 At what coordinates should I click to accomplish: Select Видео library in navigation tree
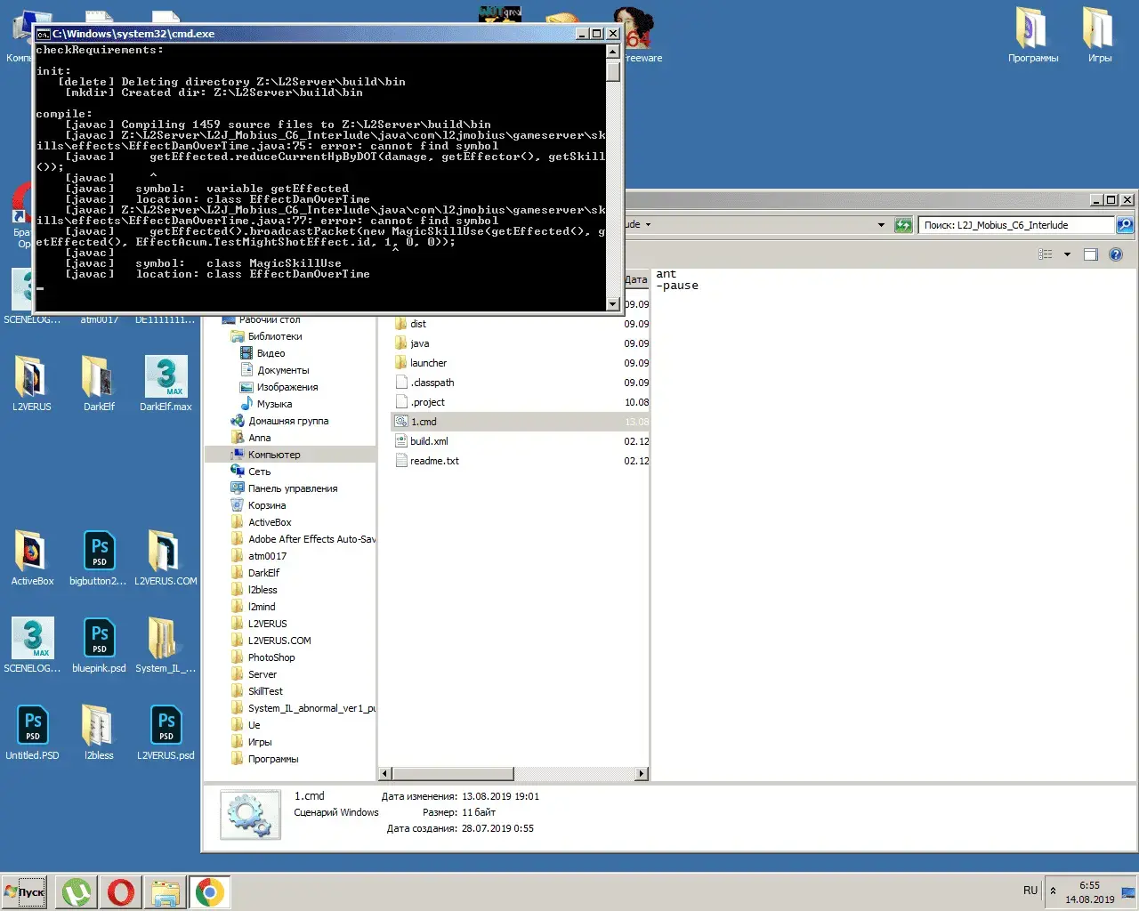[x=271, y=353]
